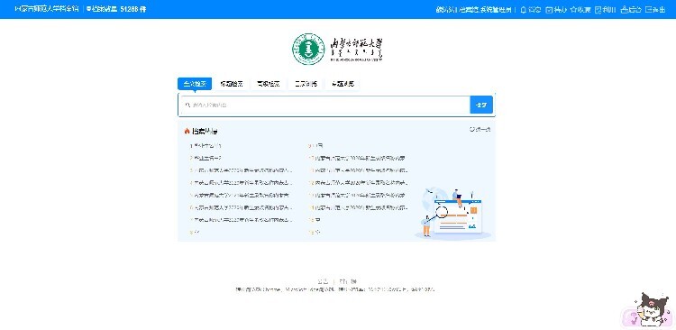
Task: Open hot search entry ranked 5
Action: pyautogui.click(x=240, y=195)
